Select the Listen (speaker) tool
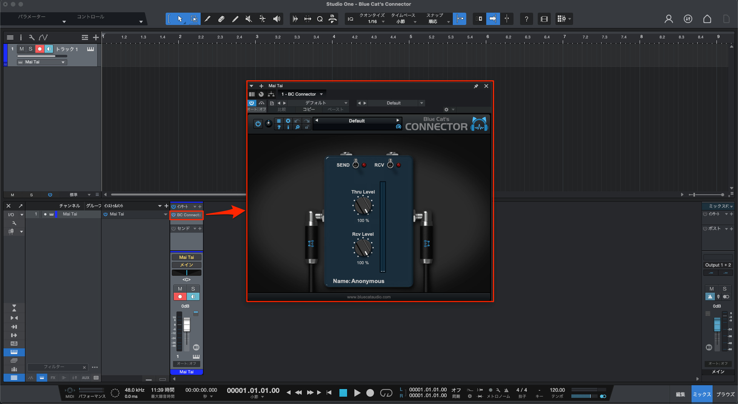 (277, 19)
